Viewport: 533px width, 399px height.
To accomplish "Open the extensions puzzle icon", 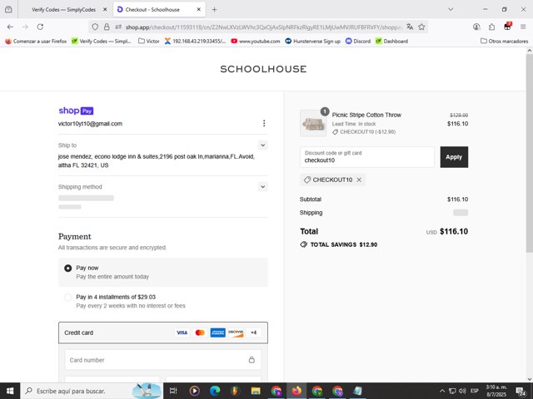I will [x=492, y=27].
